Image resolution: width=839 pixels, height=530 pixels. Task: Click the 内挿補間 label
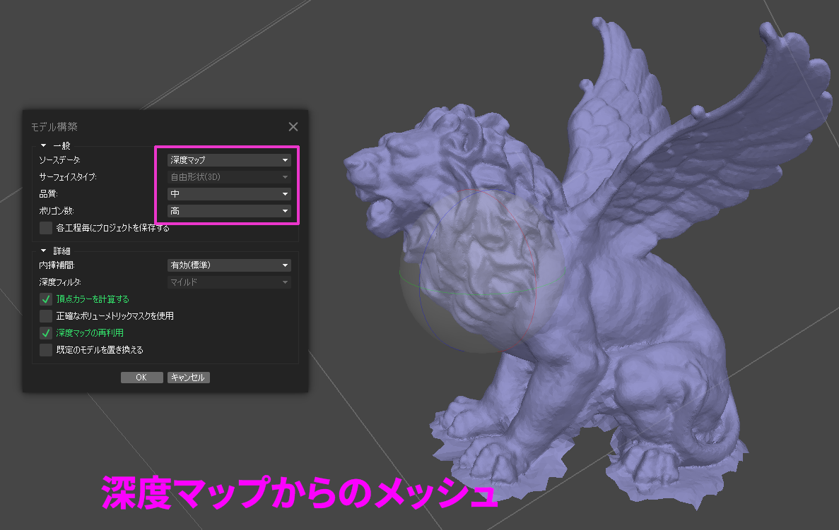(57, 265)
